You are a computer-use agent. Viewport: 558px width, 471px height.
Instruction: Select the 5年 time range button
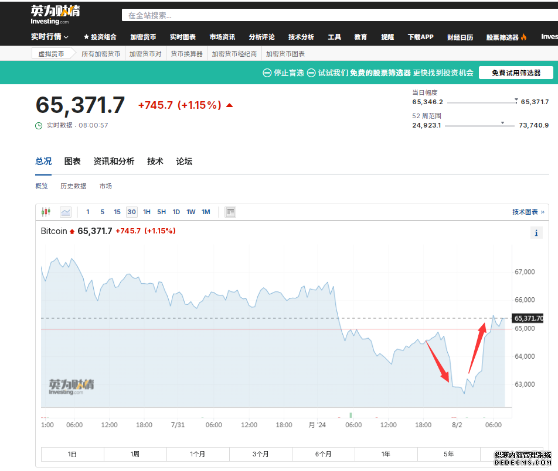point(449,454)
